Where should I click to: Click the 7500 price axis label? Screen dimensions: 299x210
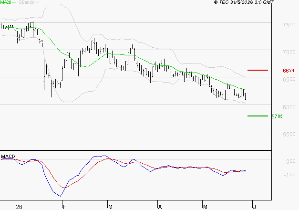[x=289, y=25]
